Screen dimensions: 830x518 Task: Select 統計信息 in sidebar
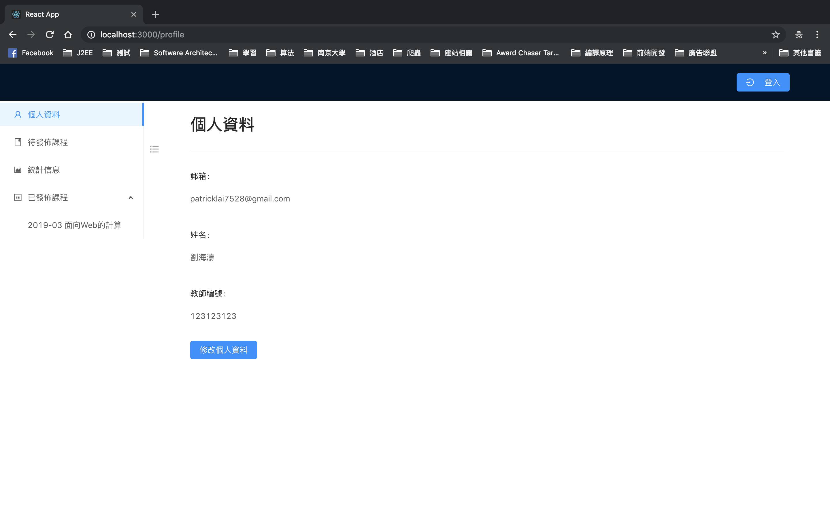[x=44, y=170]
